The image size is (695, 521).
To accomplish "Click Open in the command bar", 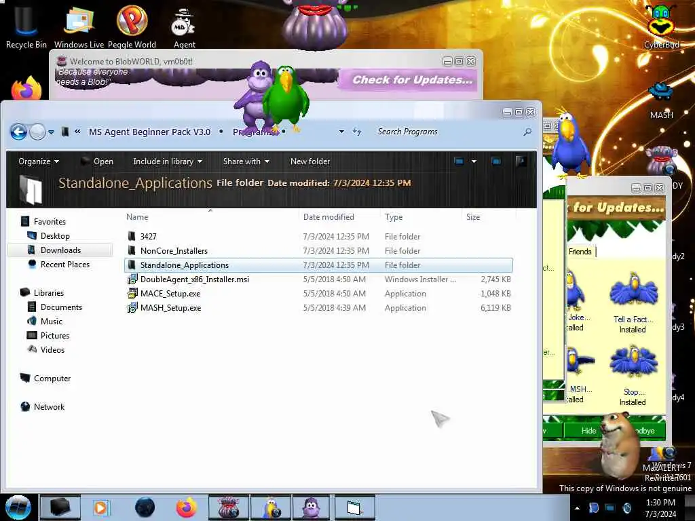I will [x=97, y=161].
